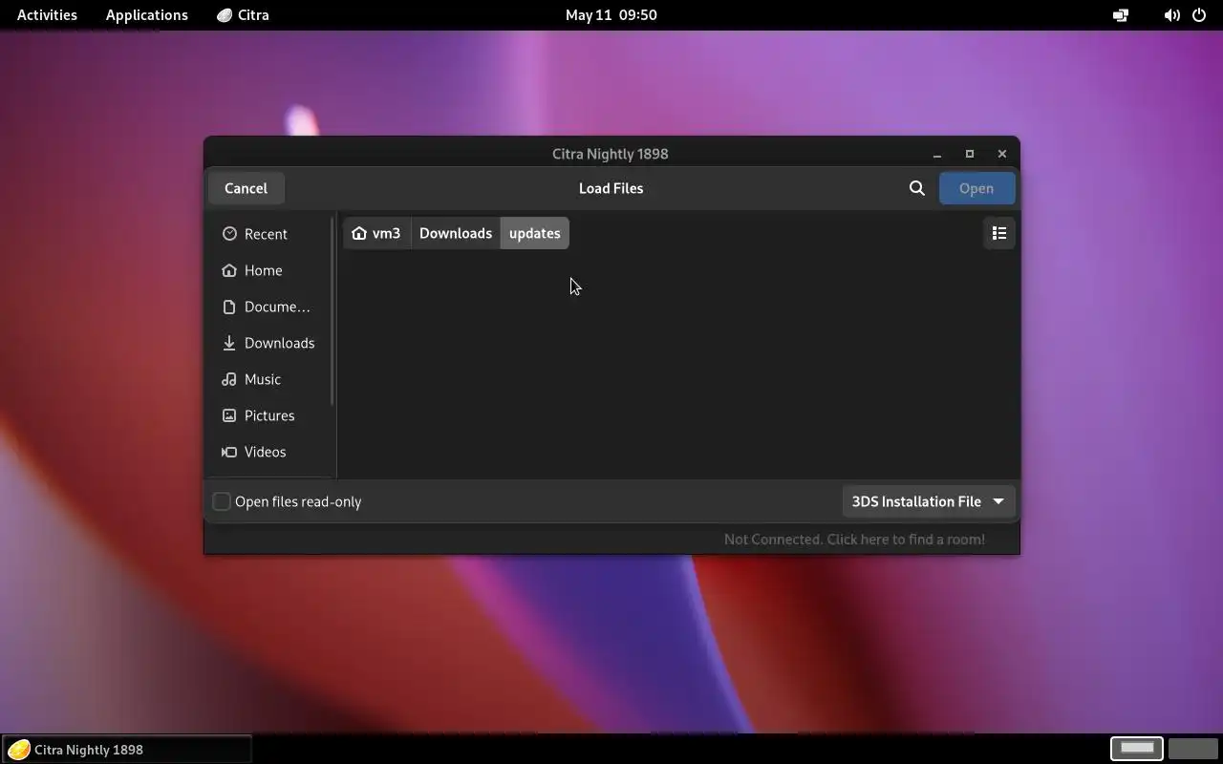Select Videos label in the sidebar
The height and width of the screenshot is (764, 1223).
coord(265,452)
